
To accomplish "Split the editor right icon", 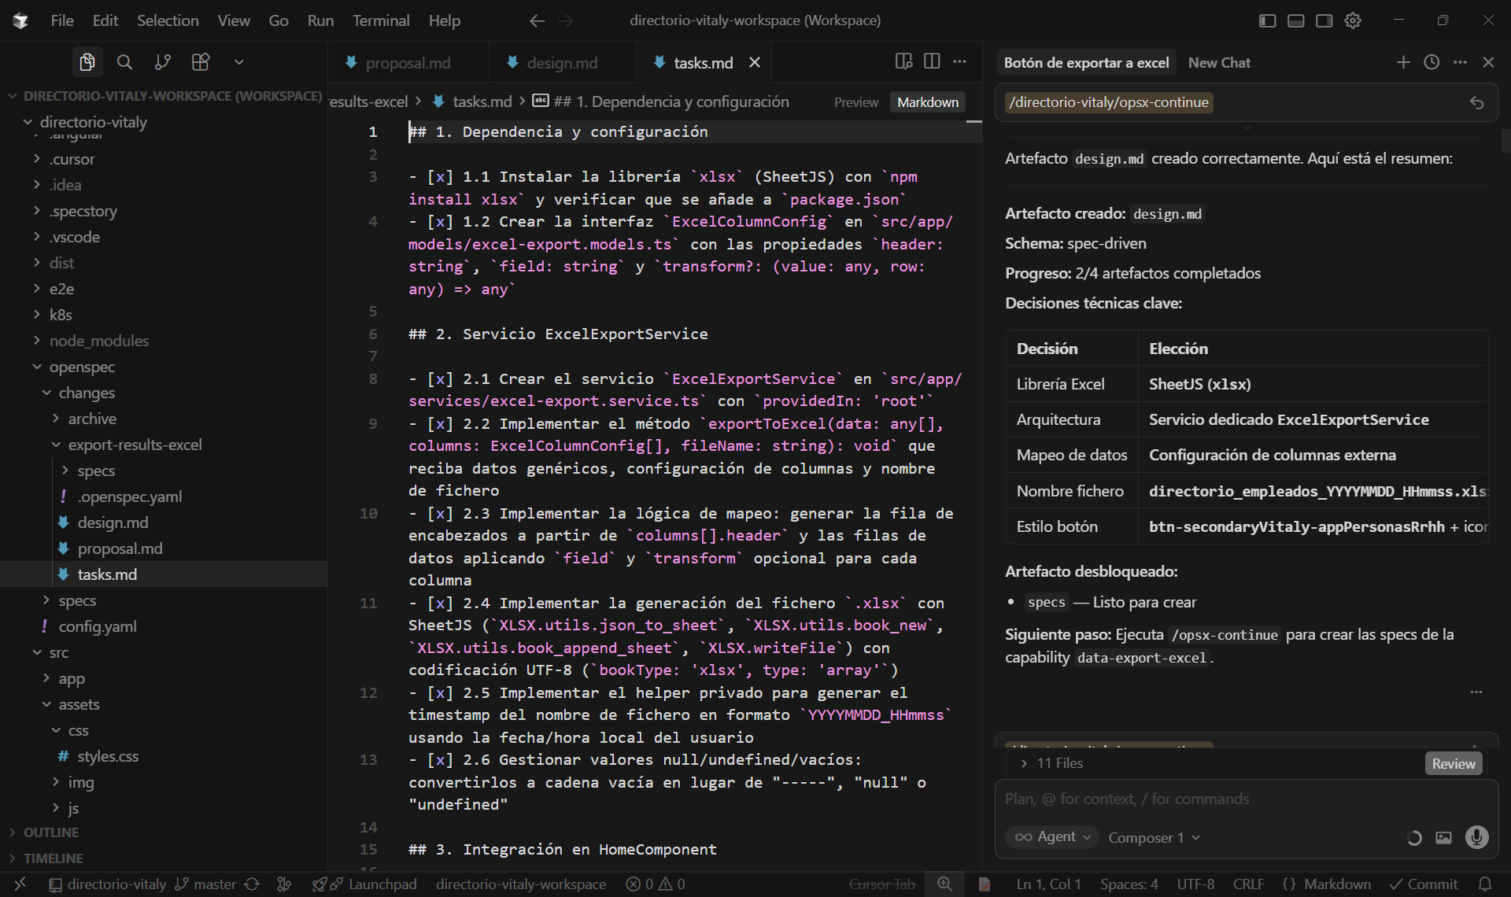I will coord(932,61).
